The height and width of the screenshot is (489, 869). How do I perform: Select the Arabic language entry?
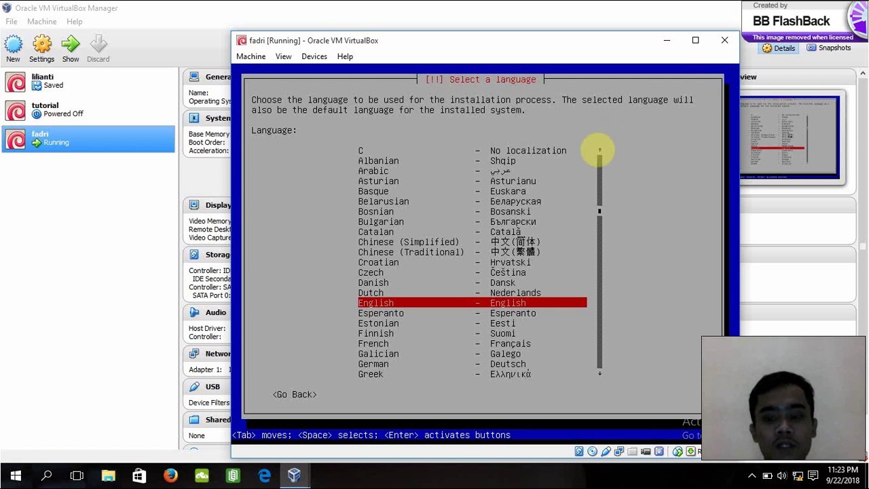(473, 171)
